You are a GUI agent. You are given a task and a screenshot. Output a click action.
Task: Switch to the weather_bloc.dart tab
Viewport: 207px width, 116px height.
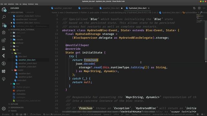point(111,8)
